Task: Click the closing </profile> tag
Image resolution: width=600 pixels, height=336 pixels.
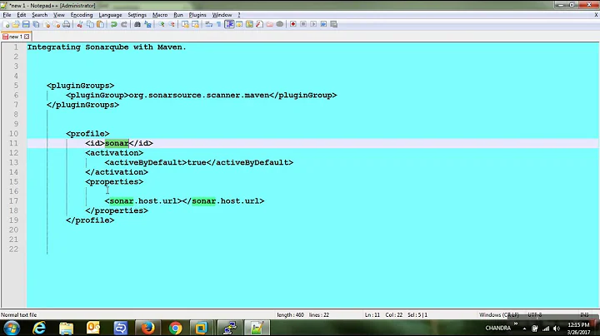Action: (x=90, y=220)
